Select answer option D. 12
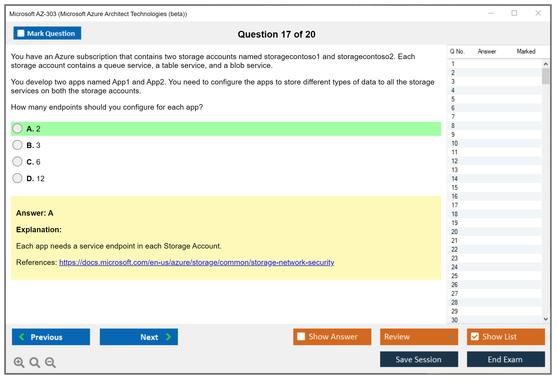 point(17,178)
